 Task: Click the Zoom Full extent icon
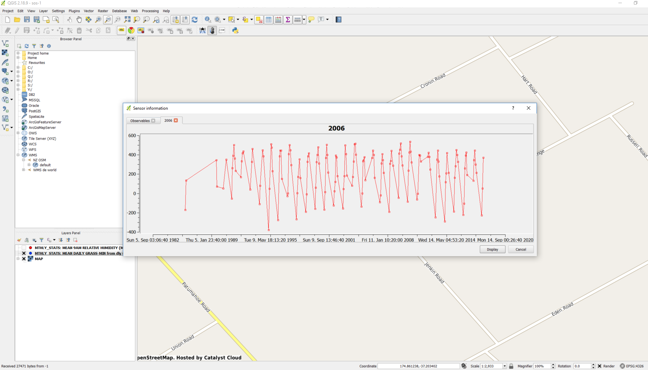(x=127, y=20)
